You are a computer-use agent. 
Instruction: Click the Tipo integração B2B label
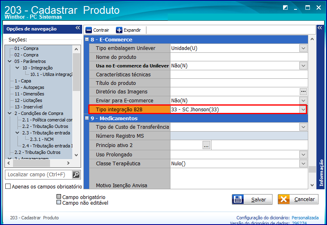(x=119, y=109)
